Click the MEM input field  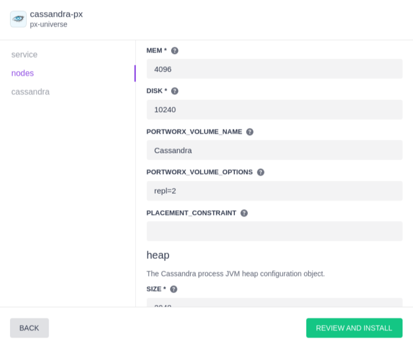(x=274, y=69)
